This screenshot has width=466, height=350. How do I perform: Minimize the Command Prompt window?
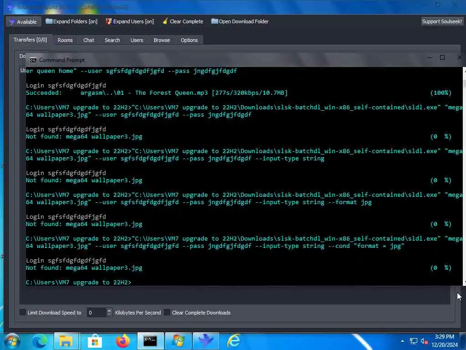pos(430,57)
